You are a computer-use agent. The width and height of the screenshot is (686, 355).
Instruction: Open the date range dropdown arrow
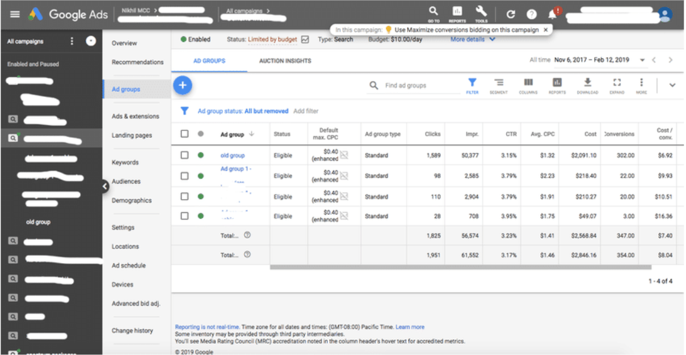642,60
